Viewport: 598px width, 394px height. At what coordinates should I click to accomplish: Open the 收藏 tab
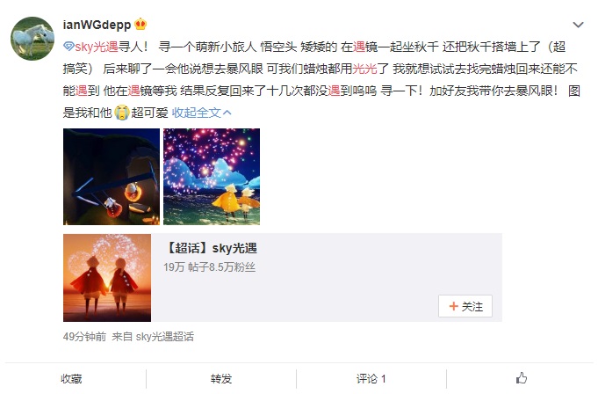71,379
